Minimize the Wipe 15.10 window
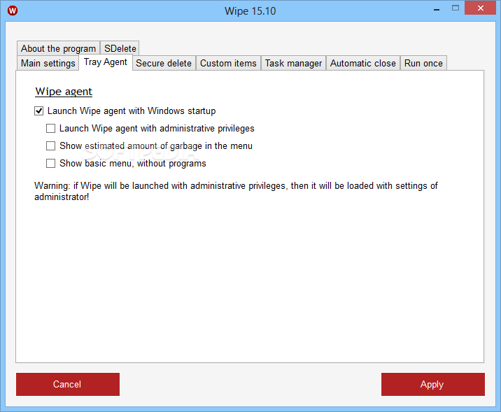 pyautogui.click(x=437, y=9)
